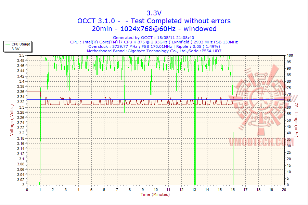This screenshot has width=308, height=205.
Task: Click the 3.36 voltage axis tick
Action: pos(21,92)
